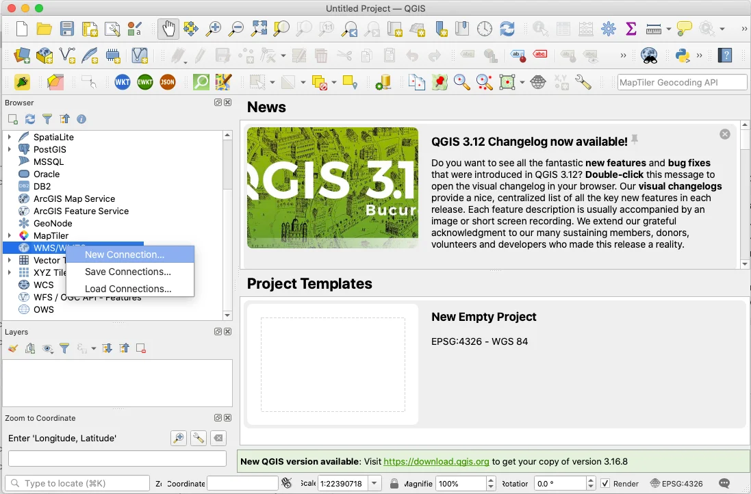Select the OWS item in Browser tree
The width and height of the screenshot is (751, 494).
44,310
